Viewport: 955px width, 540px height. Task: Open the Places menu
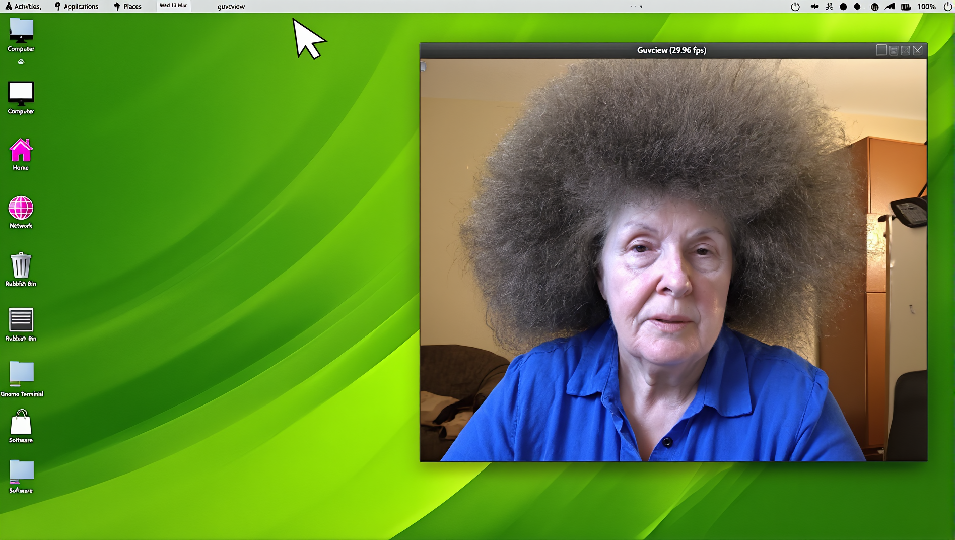pos(128,6)
